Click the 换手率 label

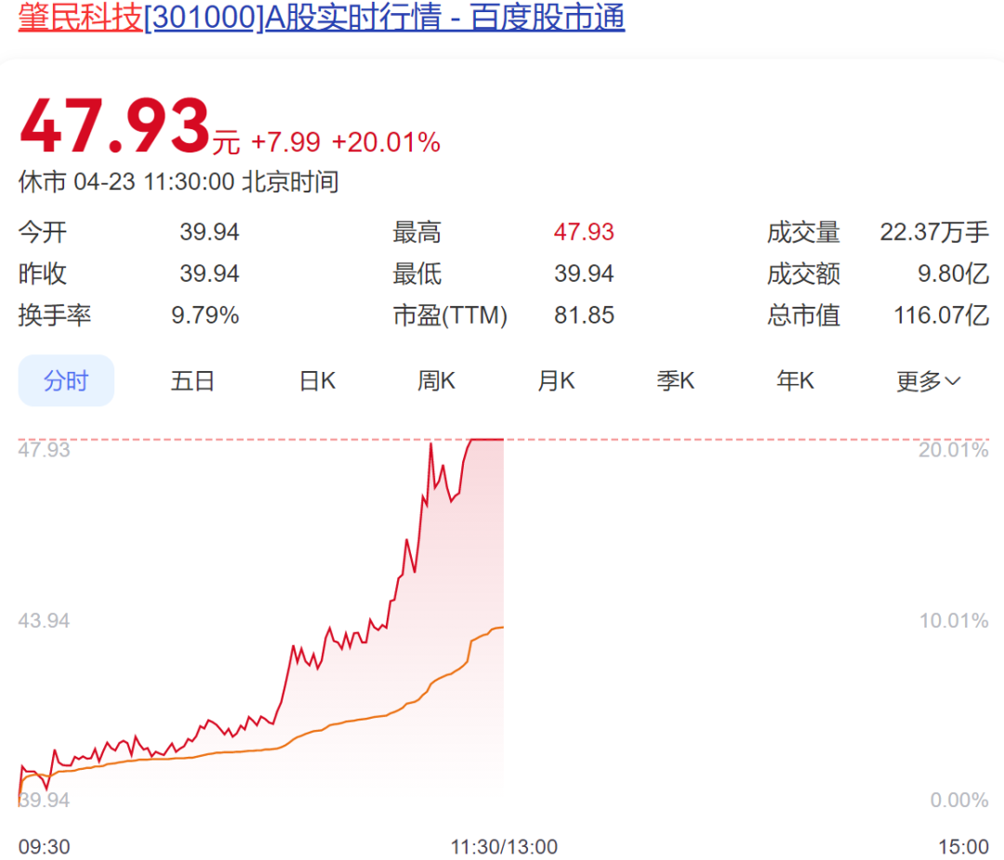click(x=55, y=315)
